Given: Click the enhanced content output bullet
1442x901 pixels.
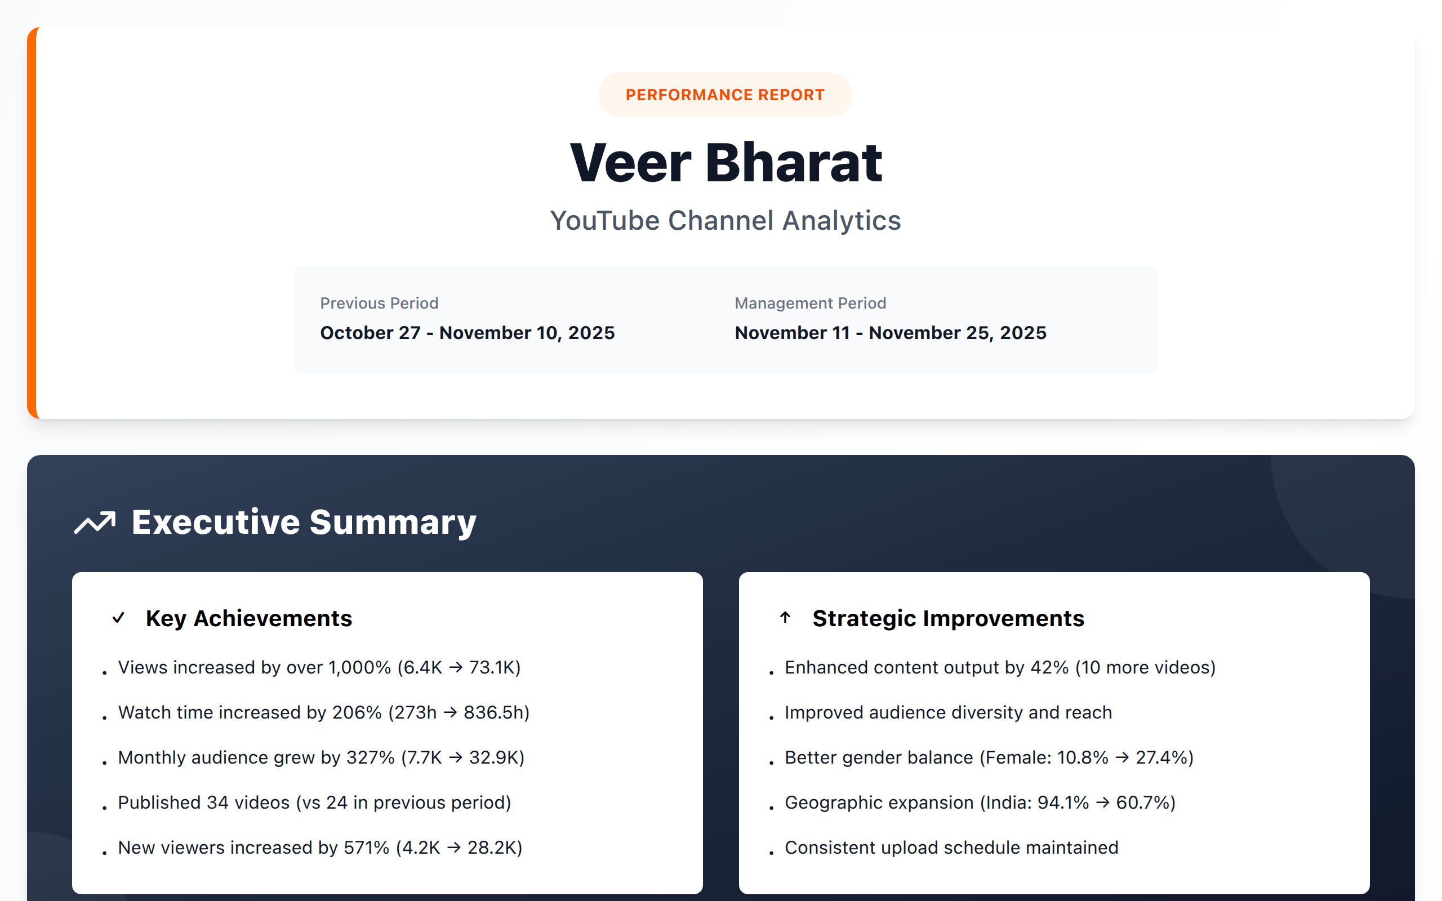Looking at the screenshot, I should click(x=999, y=667).
